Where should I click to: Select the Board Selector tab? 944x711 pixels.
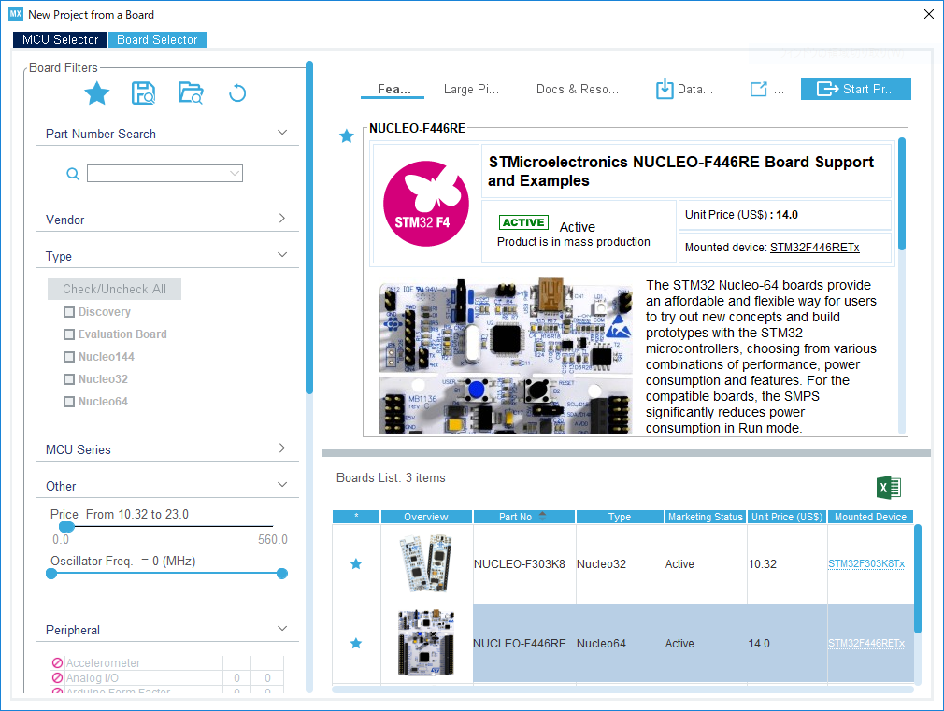pyautogui.click(x=157, y=40)
